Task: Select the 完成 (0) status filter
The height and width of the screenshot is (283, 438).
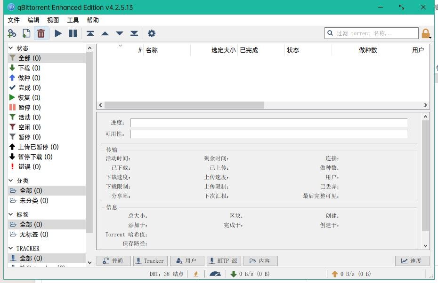Action: pos(47,87)
